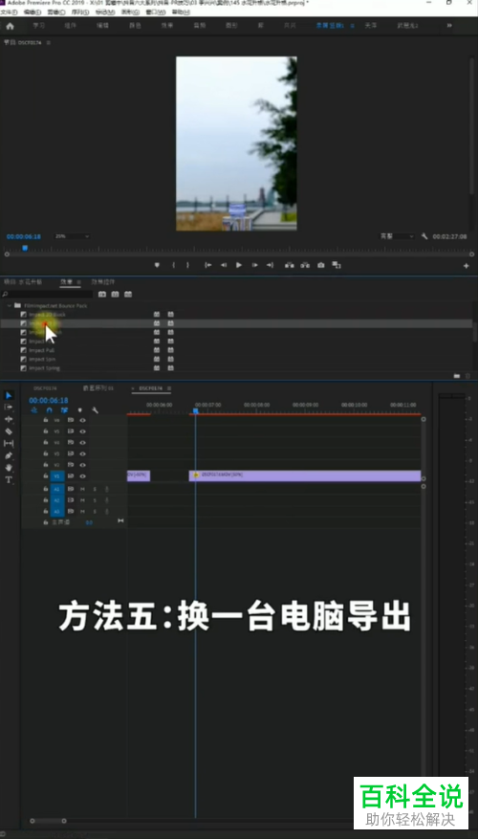Open the 编辑 menu in menu bar

[33, 11]
